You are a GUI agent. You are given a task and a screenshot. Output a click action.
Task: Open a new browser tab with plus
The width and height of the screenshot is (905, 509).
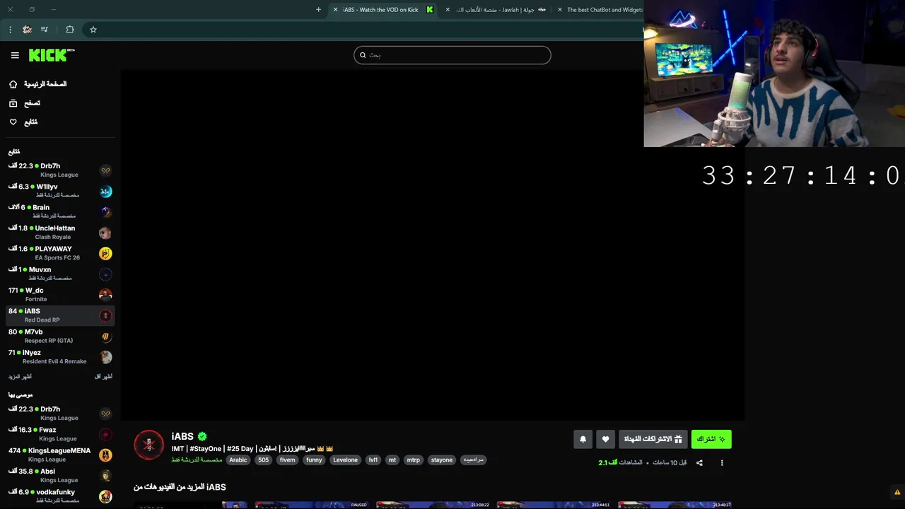click(x=318, y=10)
